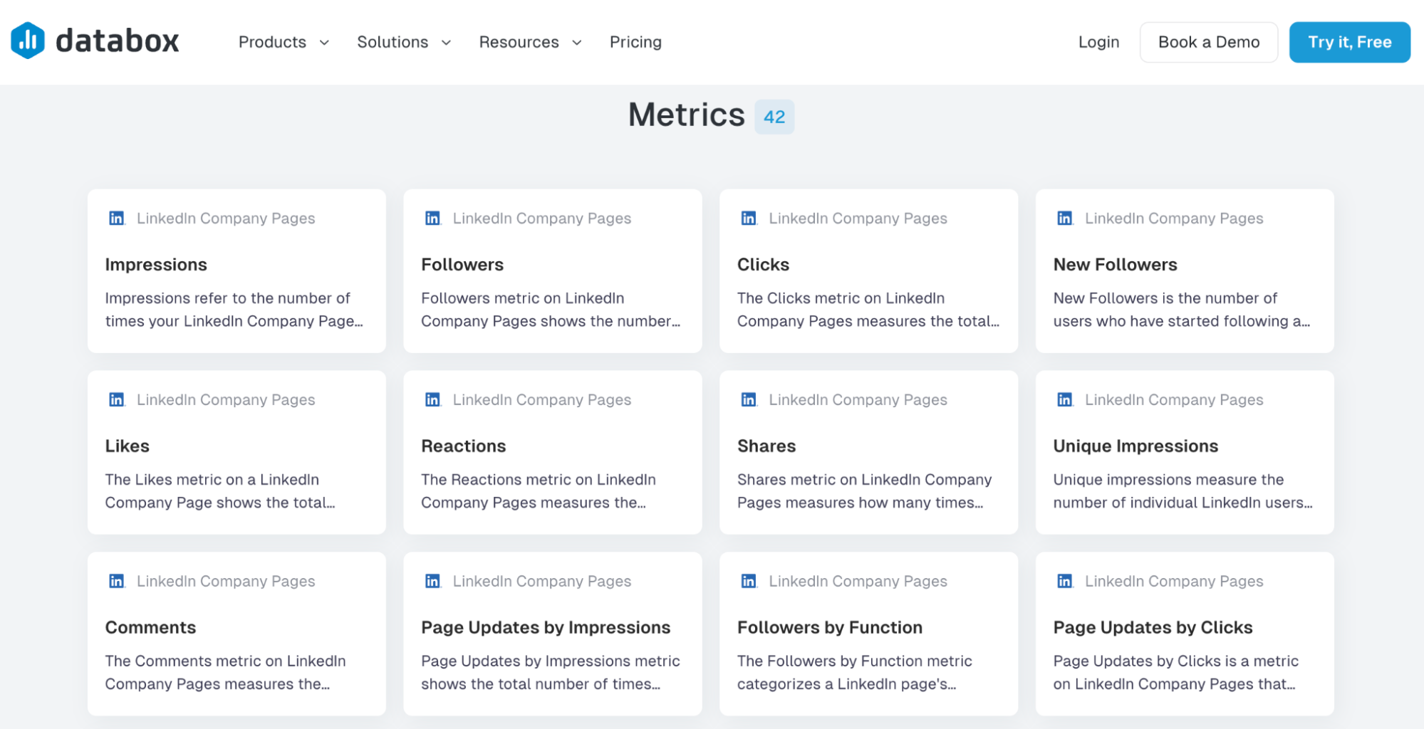Screen dimensions: 1424x729
Task: Click the Try it, Free button
Action: coord(1349,42)
